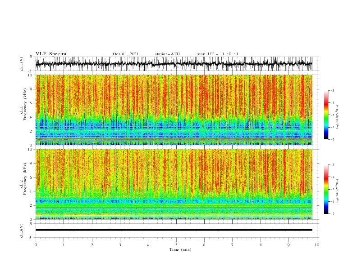
Task: Click time axis tick label "9"
Action: (x=288, y=245)
